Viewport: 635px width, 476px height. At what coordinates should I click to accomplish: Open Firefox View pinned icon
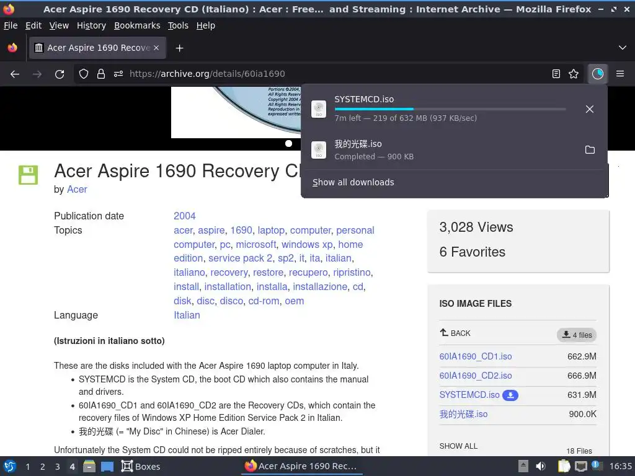tap(12, 48)
